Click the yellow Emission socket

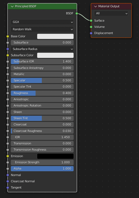coord(8,156)
